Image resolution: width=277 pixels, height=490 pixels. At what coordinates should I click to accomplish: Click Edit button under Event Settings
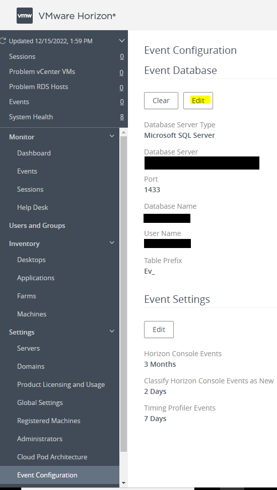tap(159, 330)
